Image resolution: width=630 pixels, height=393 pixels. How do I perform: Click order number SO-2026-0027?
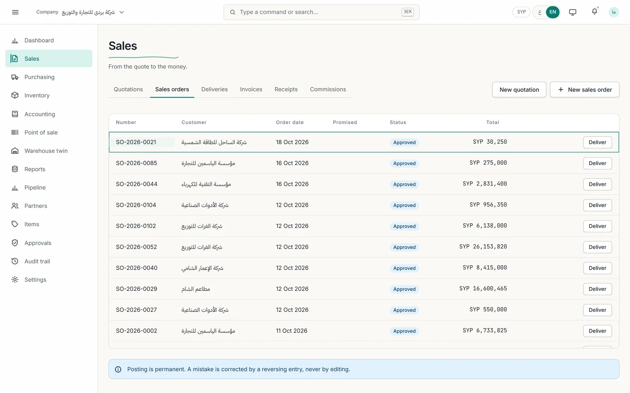point(136,310)
